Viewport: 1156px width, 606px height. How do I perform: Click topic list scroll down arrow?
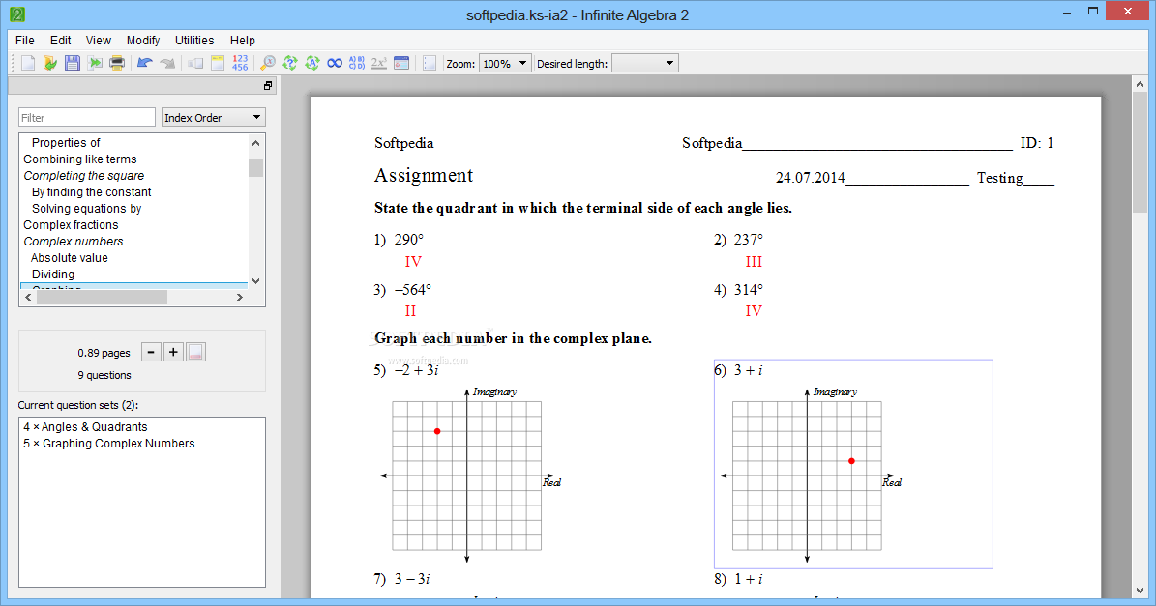(x=255, y=280)
